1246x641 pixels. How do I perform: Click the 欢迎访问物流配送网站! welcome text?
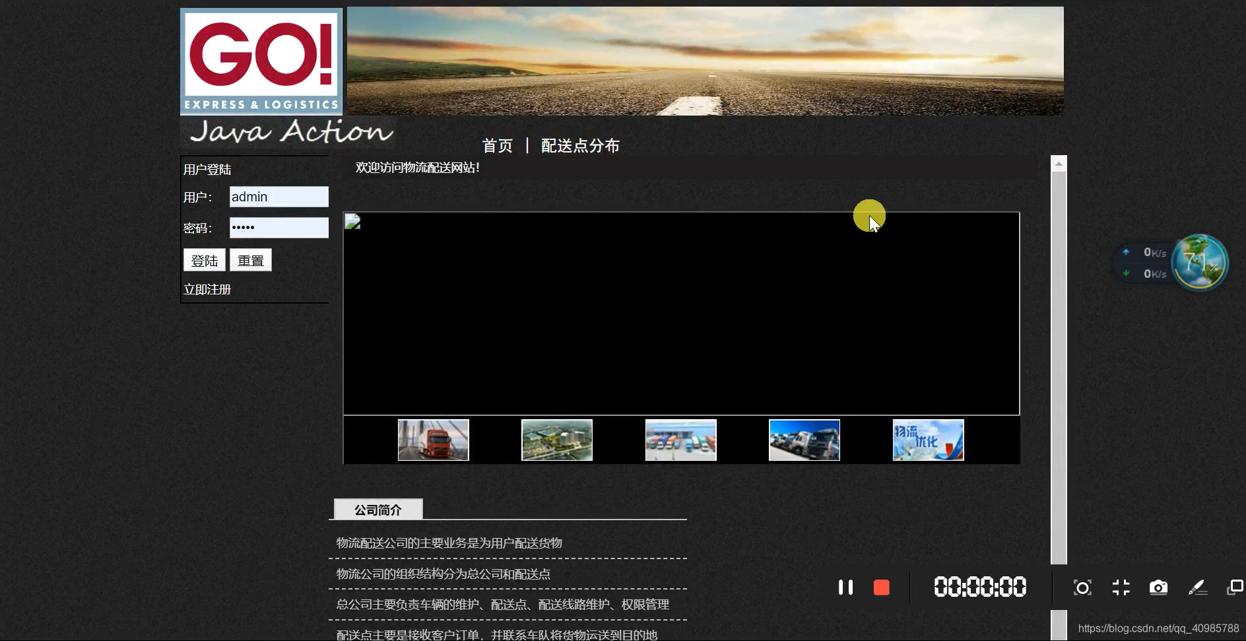coord(418,168)
